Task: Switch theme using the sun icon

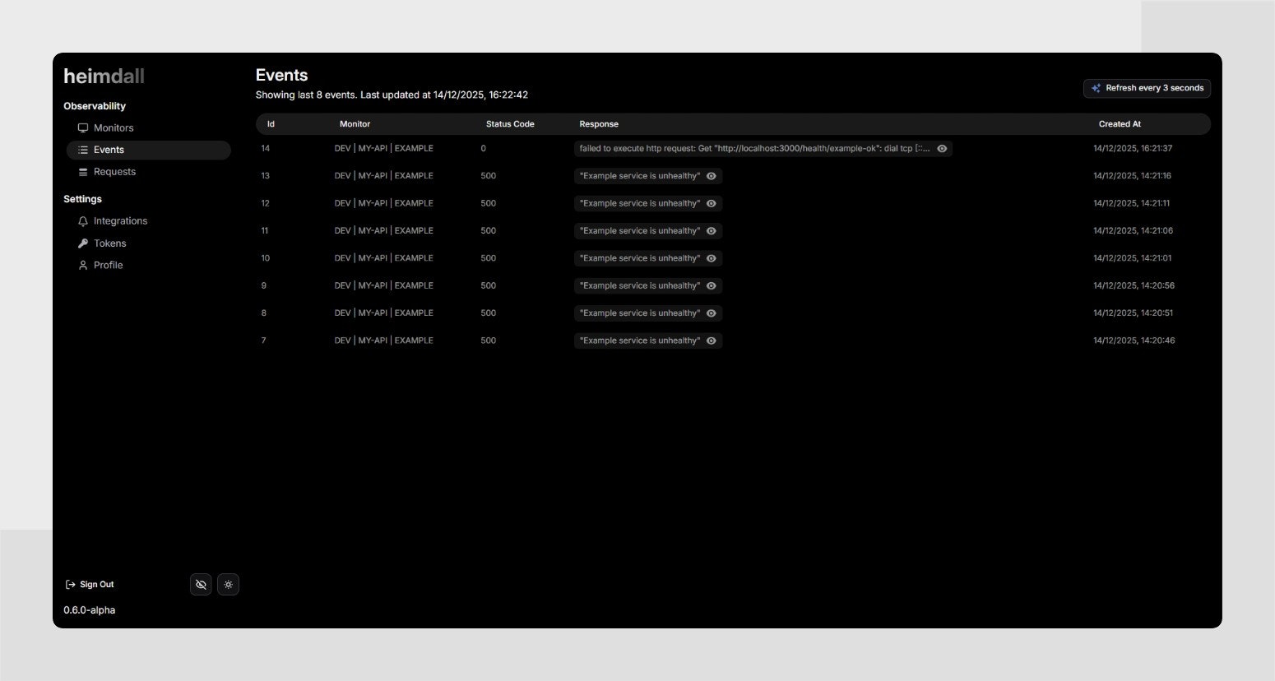Action: pos(228,584)
